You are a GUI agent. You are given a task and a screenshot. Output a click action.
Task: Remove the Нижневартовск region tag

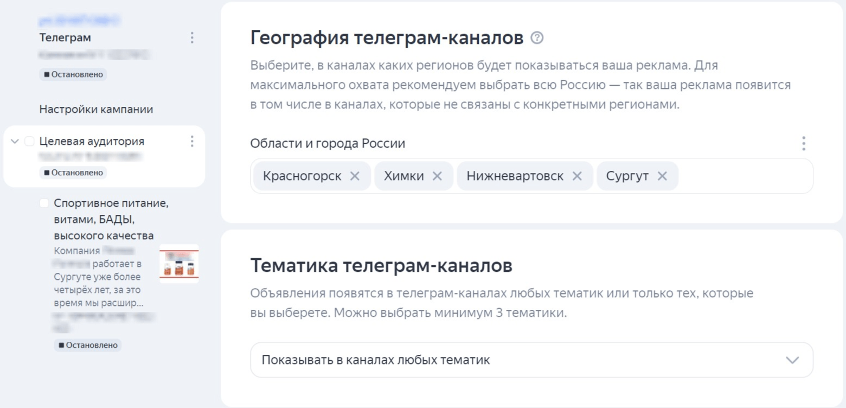pyautogui.click(x=577, y=176)
